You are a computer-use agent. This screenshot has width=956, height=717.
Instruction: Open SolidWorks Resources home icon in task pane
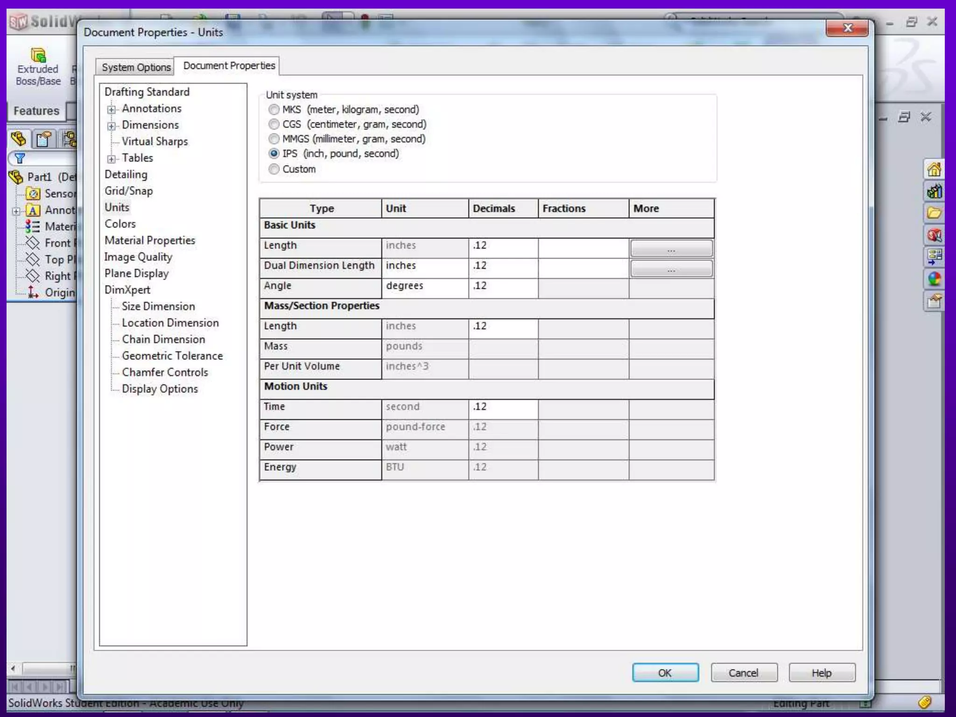click(934, 169)
